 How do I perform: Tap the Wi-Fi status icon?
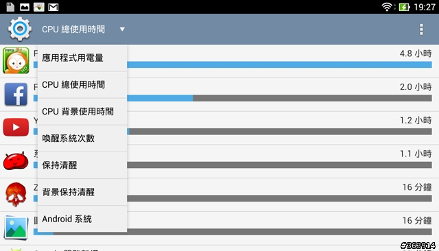coord(387,7)
